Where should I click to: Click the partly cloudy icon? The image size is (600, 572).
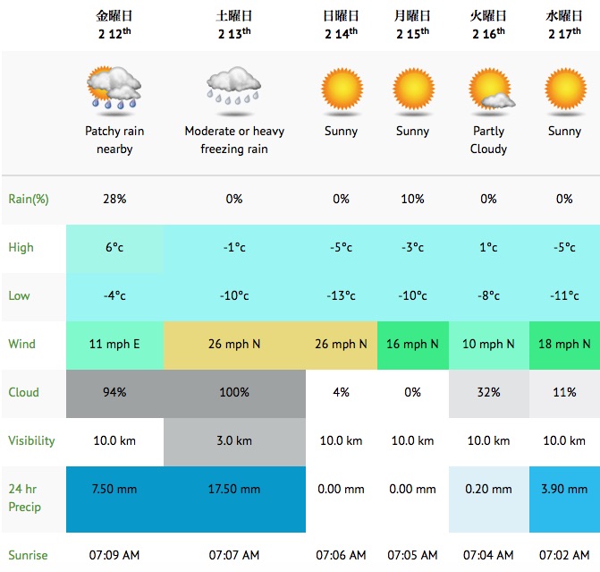(488, 88)
